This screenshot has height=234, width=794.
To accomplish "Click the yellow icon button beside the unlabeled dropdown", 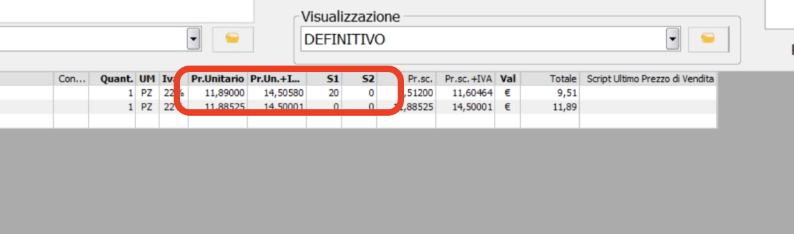I will click(232, 39).
